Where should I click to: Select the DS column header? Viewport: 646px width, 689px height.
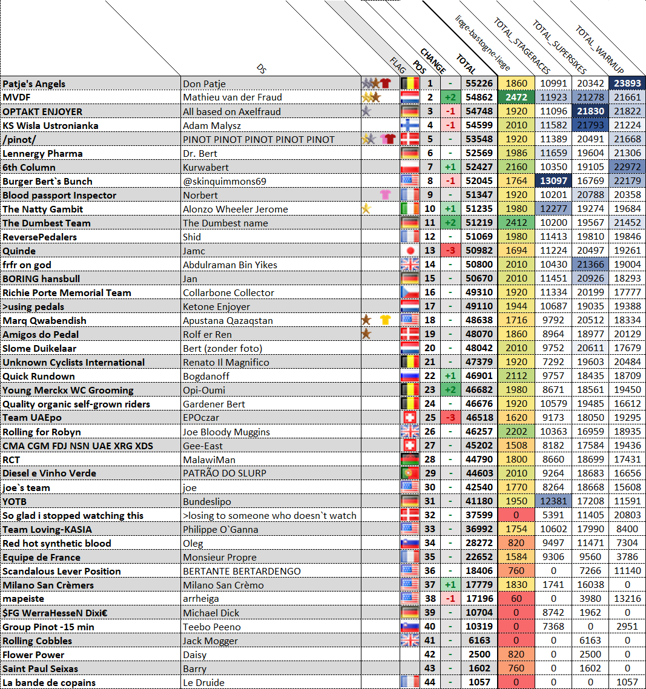(262, 68)
